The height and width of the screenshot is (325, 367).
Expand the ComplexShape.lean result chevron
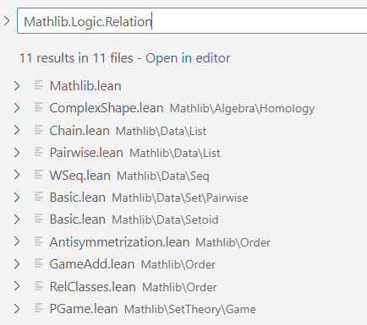17,108
